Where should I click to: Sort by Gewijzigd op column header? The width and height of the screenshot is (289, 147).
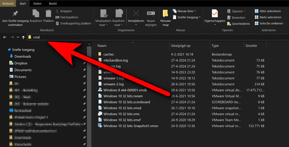pos(181,46)
